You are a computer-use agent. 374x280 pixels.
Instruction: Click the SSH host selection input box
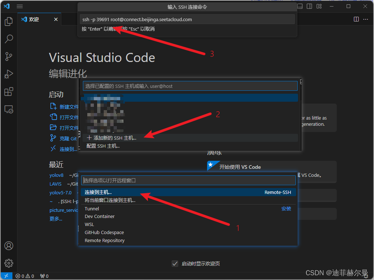pos(190,86)
